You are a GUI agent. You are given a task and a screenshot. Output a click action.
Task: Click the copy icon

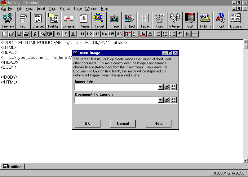(x=42, y=34)
